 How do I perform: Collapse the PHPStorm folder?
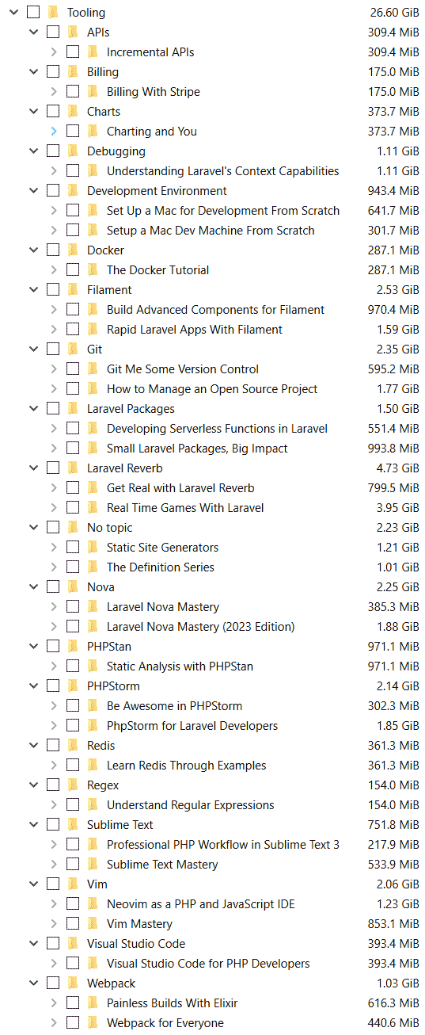[x=33, y=686]
